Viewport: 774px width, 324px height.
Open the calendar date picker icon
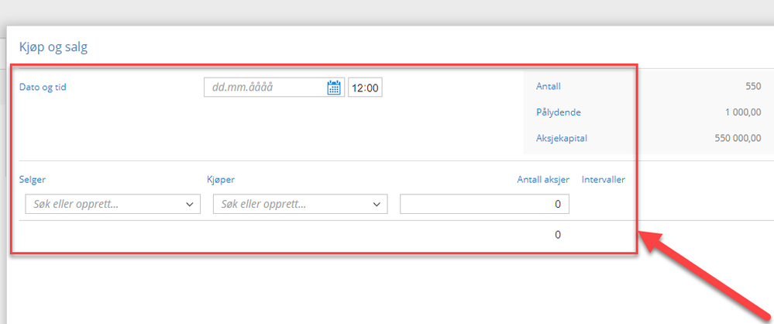pyautogui.click(x=334, y=88)
